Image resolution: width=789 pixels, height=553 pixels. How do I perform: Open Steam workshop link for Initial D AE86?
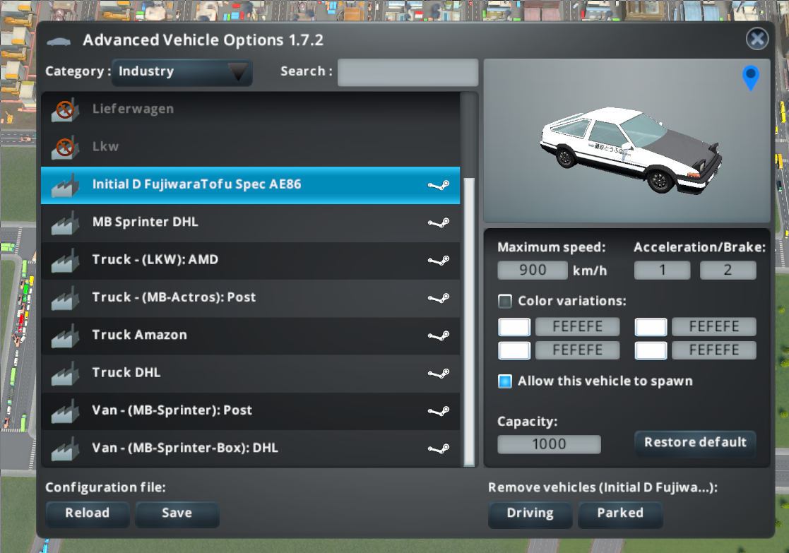click(x=438, y=185)
